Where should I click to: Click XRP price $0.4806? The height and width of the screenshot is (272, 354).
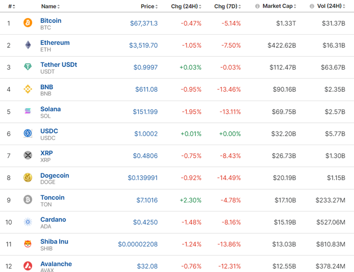pos(145,156)
